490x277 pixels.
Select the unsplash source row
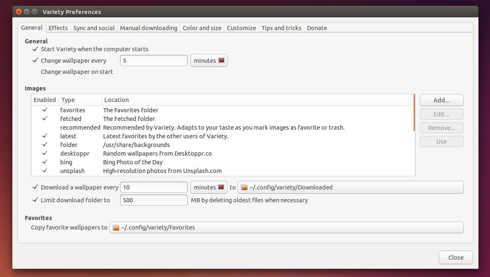(x=162, y=171)
